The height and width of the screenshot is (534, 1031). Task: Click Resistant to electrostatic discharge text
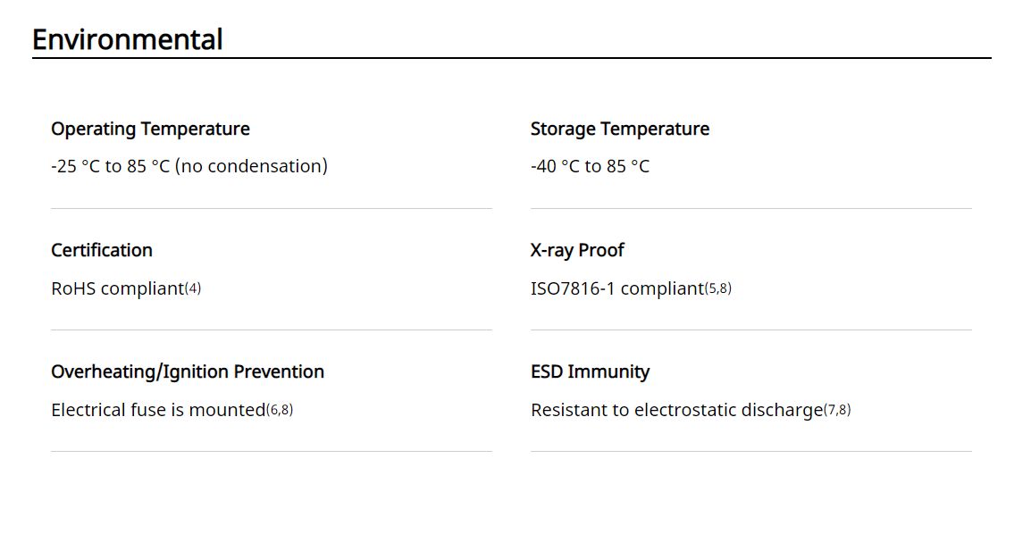click(x=676, y=410)
